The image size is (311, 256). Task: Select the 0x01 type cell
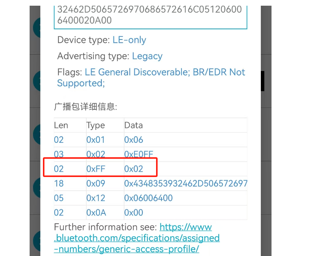(96, 140)
